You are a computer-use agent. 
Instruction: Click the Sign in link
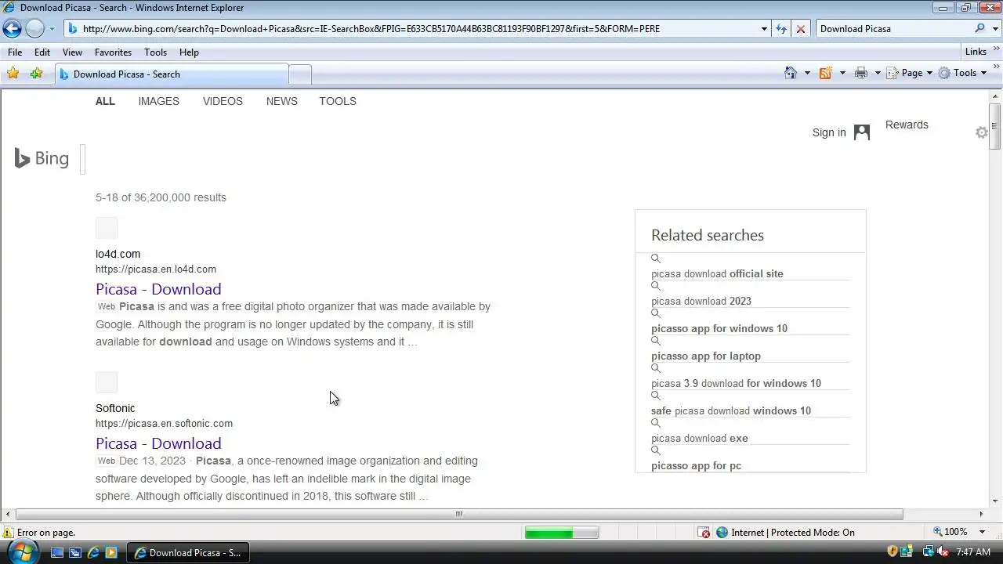point(829,132)
